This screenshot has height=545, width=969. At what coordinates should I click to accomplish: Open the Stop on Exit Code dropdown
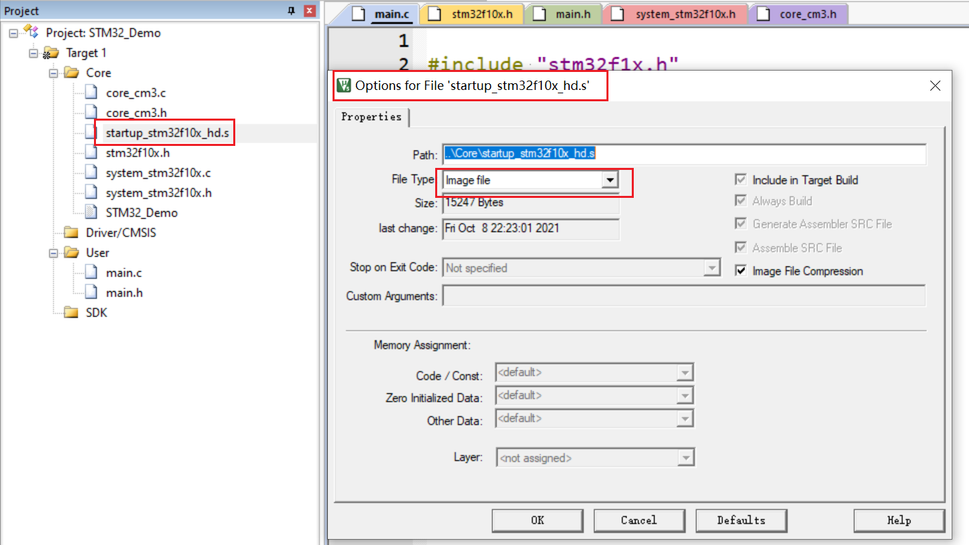[712, 268]
